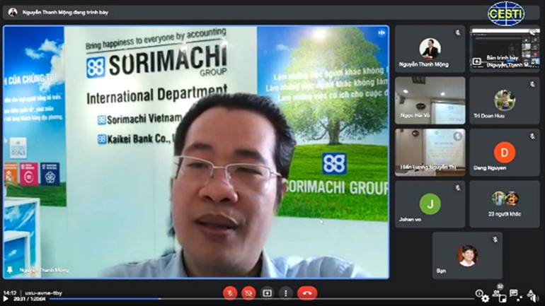Screen dimensions: 545x306
Task: Click muted mic icon on Bạn tile
Action: pos(495,240)
